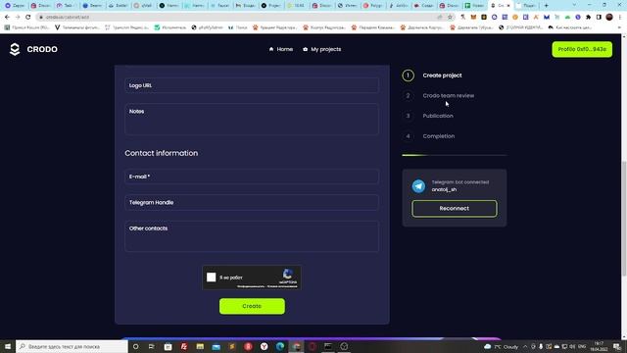The width and height of the screenshot is (627, 353).
Task: Select the Telegram Handle field
Action: 252,203
